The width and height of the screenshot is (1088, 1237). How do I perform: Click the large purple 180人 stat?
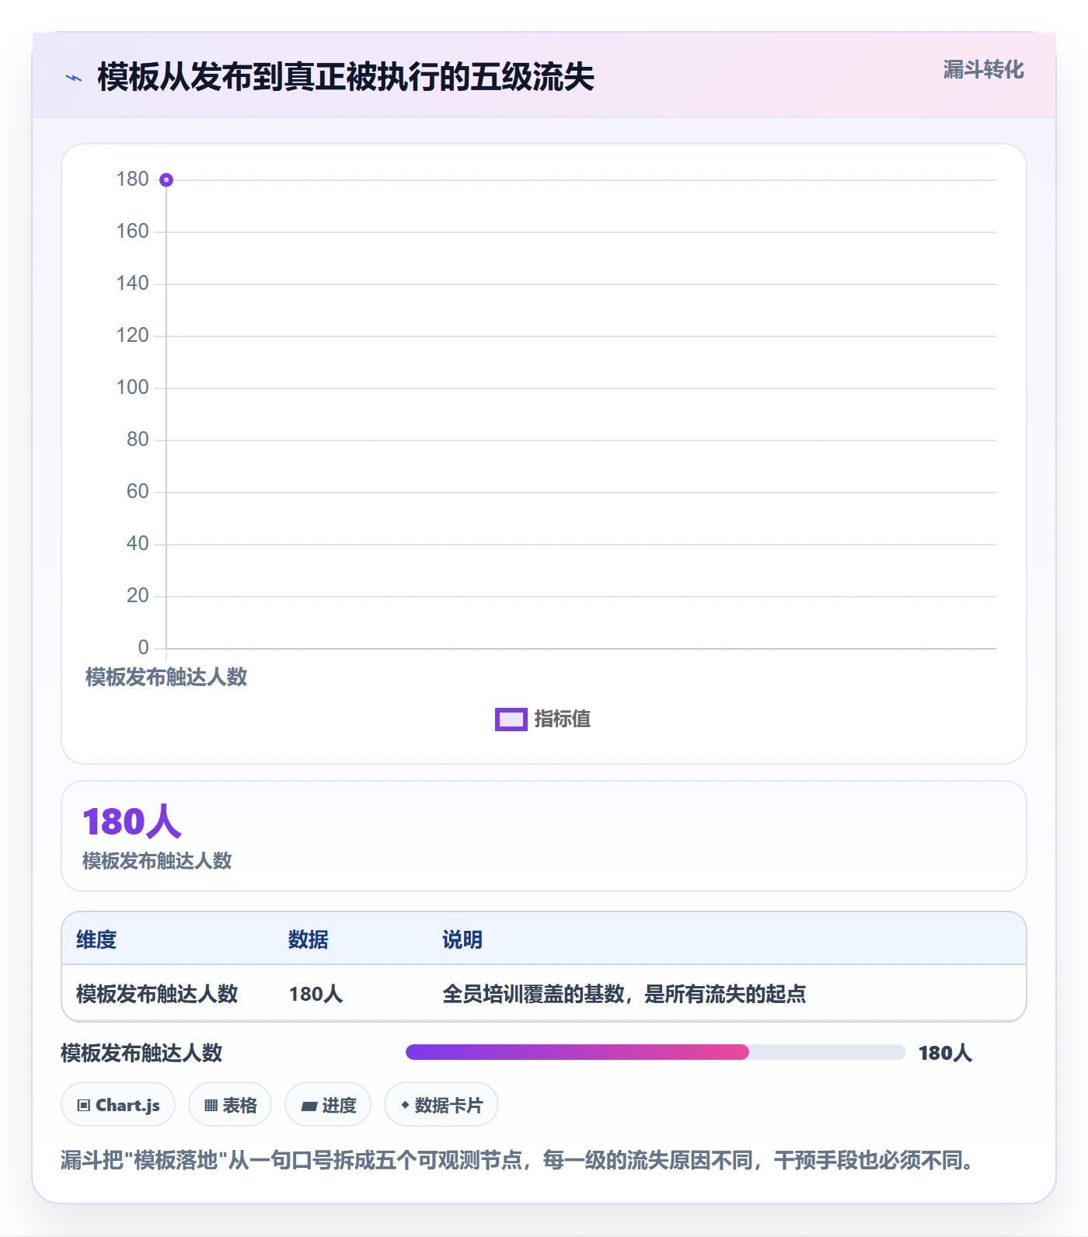(132, 821)
